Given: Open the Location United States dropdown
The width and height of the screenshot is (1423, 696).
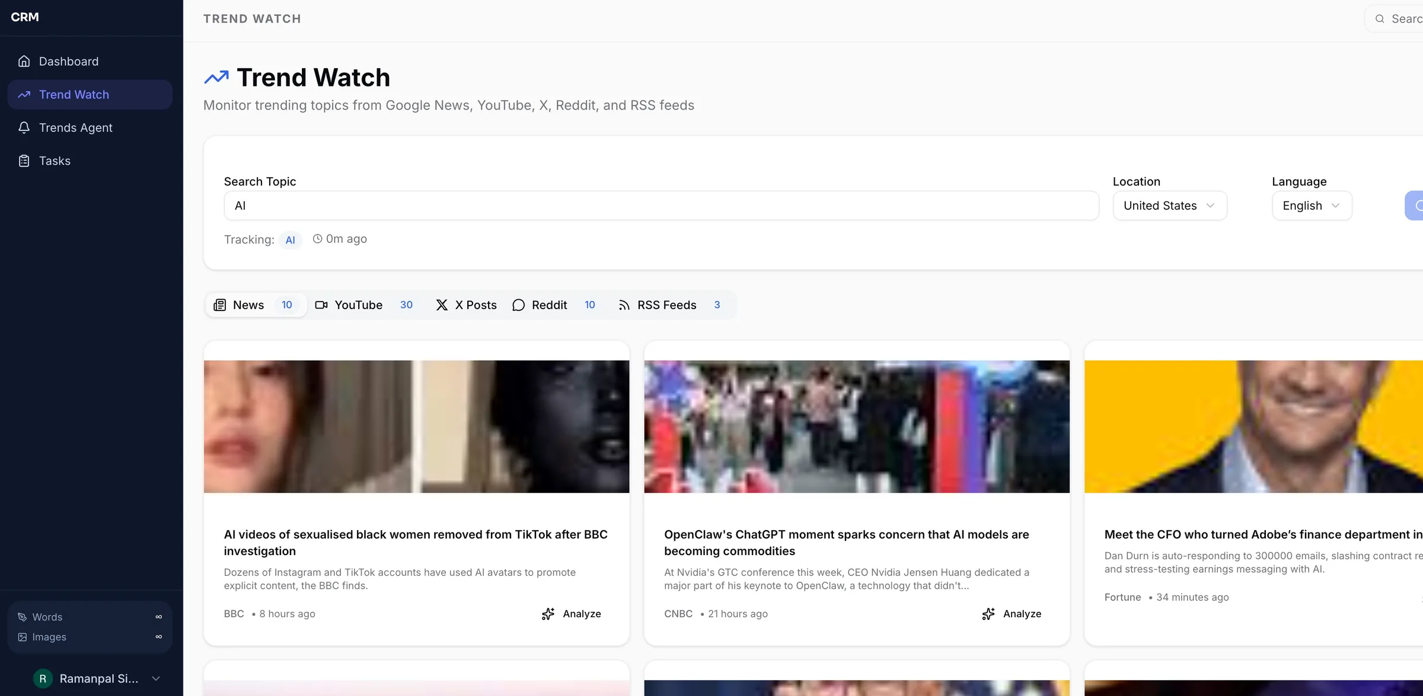Looking at the screenshot, I should [1169, 206].
